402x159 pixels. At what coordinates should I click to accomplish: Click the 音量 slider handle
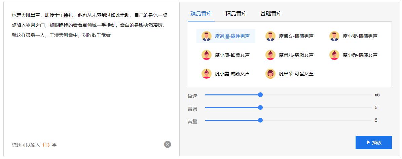coord(260,120)
